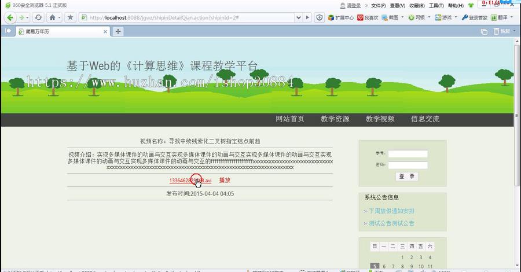Select the highlighted day 5 in calendar
This screenshot has height=272, width=521.
coord(375,266)
